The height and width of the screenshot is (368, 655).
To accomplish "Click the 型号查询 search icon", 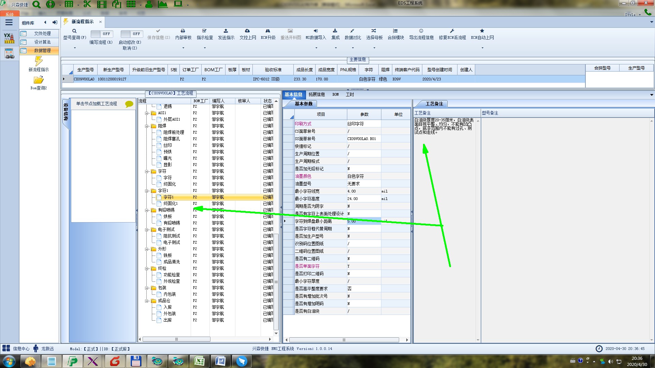I will [x=74, y=31].
